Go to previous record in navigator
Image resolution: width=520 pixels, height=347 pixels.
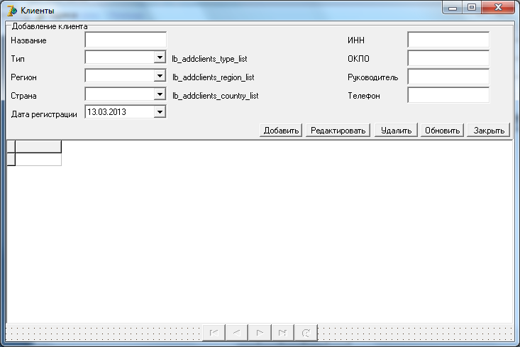pos(237,333)
